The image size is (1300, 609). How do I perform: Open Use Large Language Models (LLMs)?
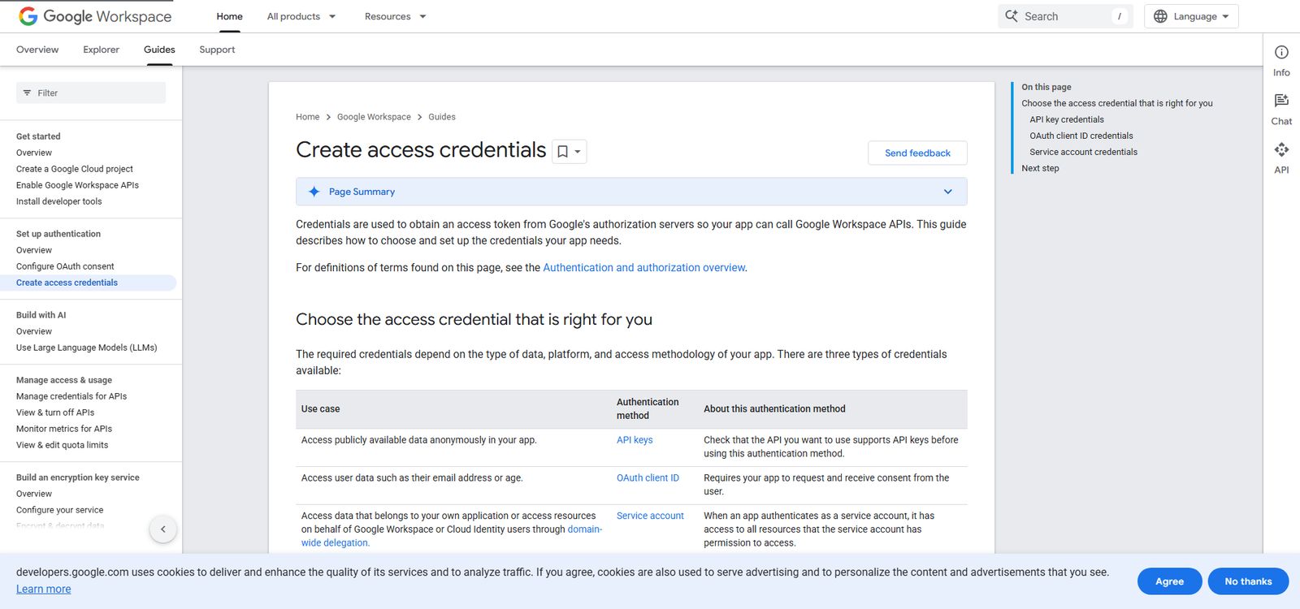pyautogui.click(x=87, y=348)
